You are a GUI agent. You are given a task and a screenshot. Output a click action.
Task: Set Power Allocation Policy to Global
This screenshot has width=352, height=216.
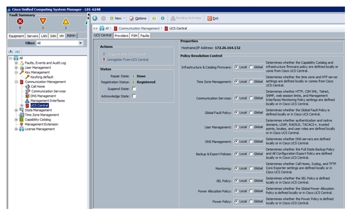(x=251, y=191)
